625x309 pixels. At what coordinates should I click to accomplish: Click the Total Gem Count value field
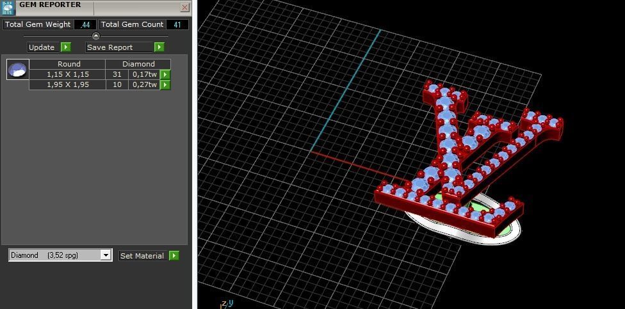click(177, 24)
